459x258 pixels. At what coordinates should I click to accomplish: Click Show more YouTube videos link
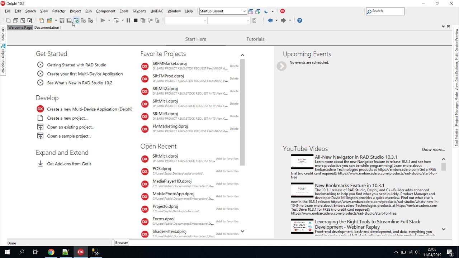point(433,149)
